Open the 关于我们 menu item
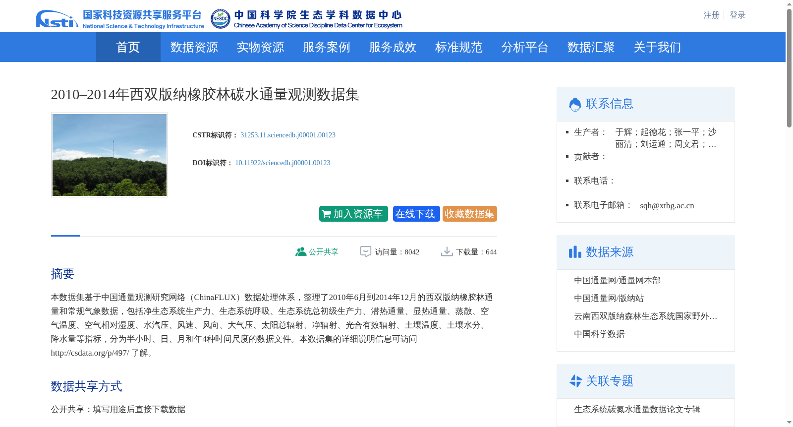Image resolution: width=793 pixels, height=427 pixels. click(657, 47)
